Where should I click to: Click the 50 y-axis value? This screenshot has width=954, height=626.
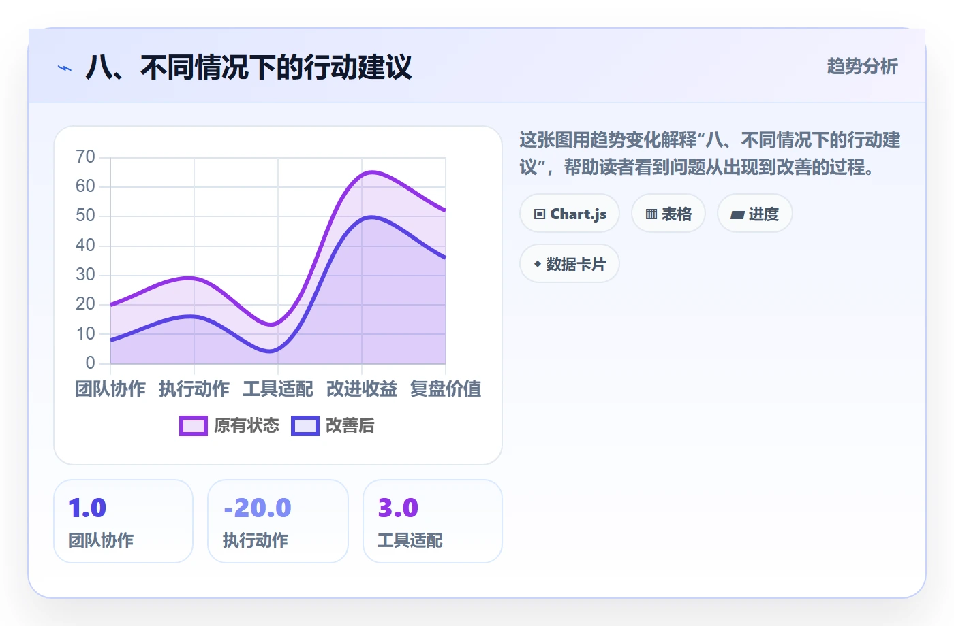pyautogui.click(x=85, y=216)
